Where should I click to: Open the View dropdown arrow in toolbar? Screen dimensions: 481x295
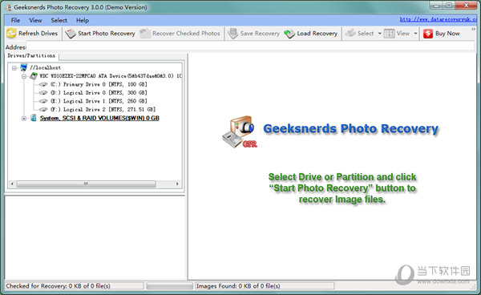[415, 34]
